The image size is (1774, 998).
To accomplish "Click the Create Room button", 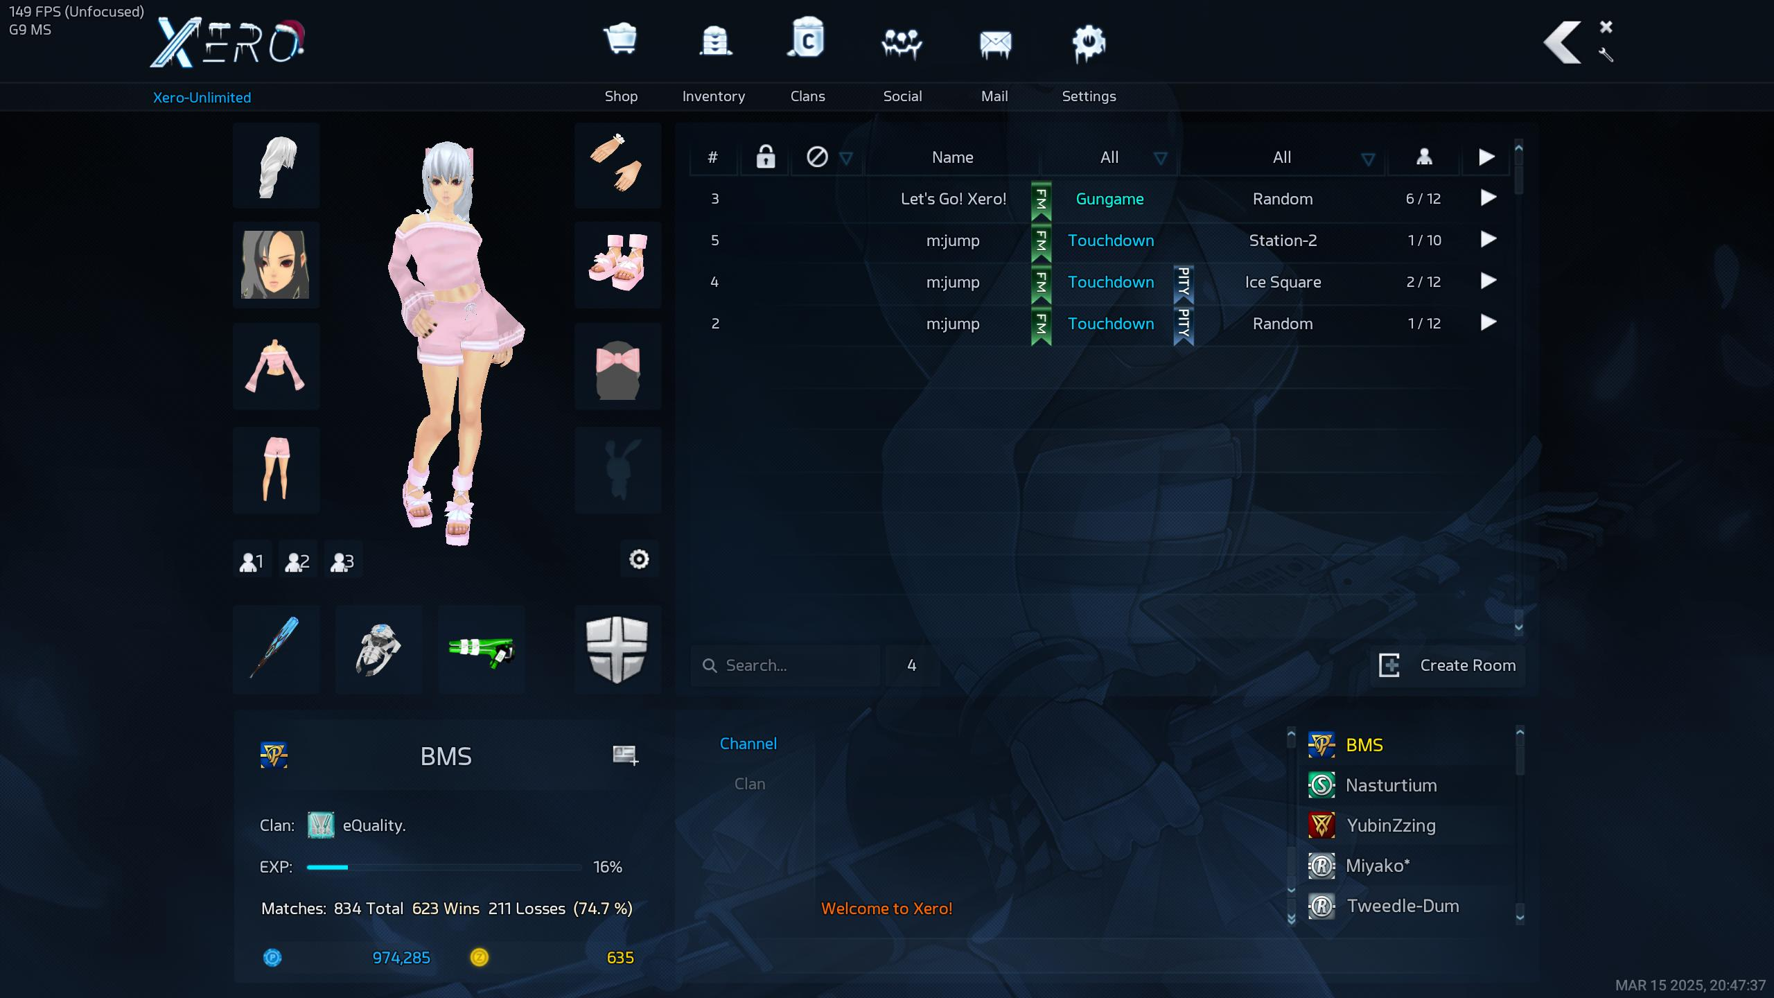I will click(1448, 665).
